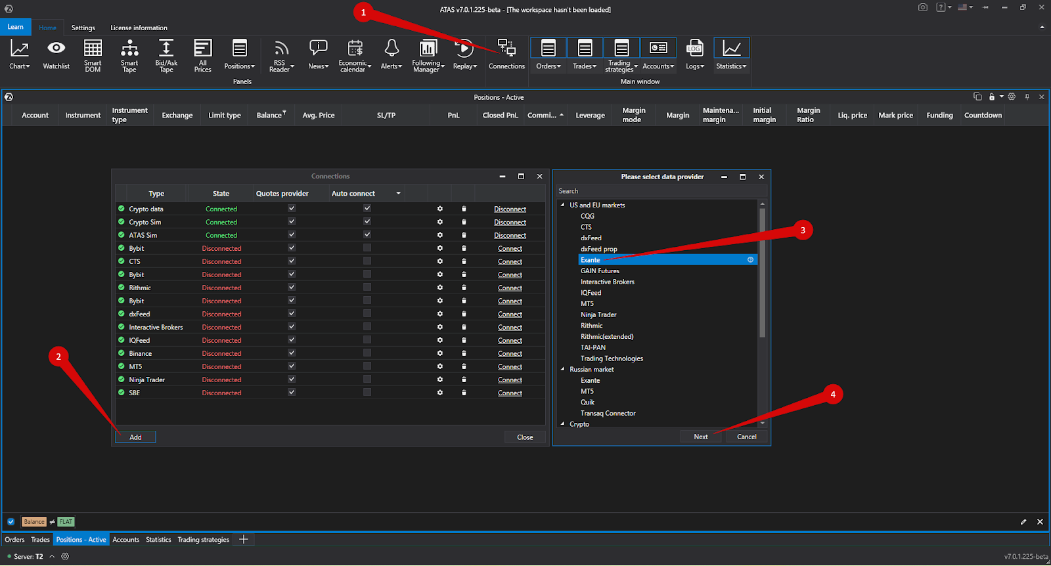Image resolution: width=1051 pixels, height=566 pixels.
Task: Toggle Quotes provider for Rithmic
Action: pyautogui.click(x=292, y=287)
